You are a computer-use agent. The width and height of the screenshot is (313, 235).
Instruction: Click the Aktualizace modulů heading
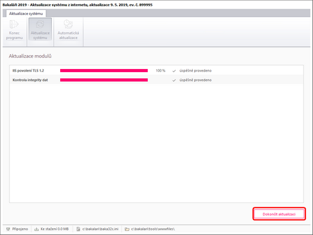pyautogui.click(x=30, y=56)
